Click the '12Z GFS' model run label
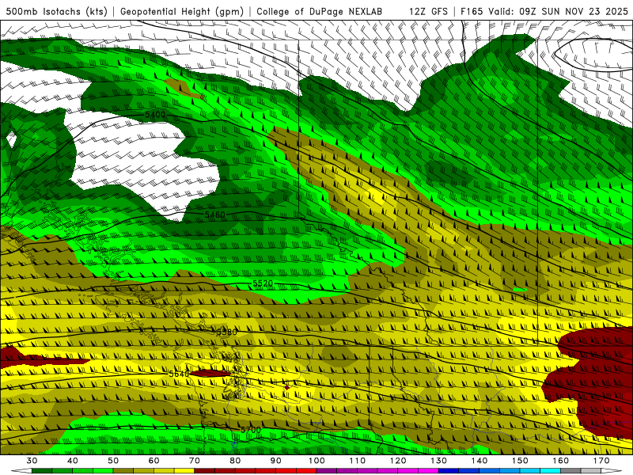This screenshot has height=475, width=633. tap(428, 11)
